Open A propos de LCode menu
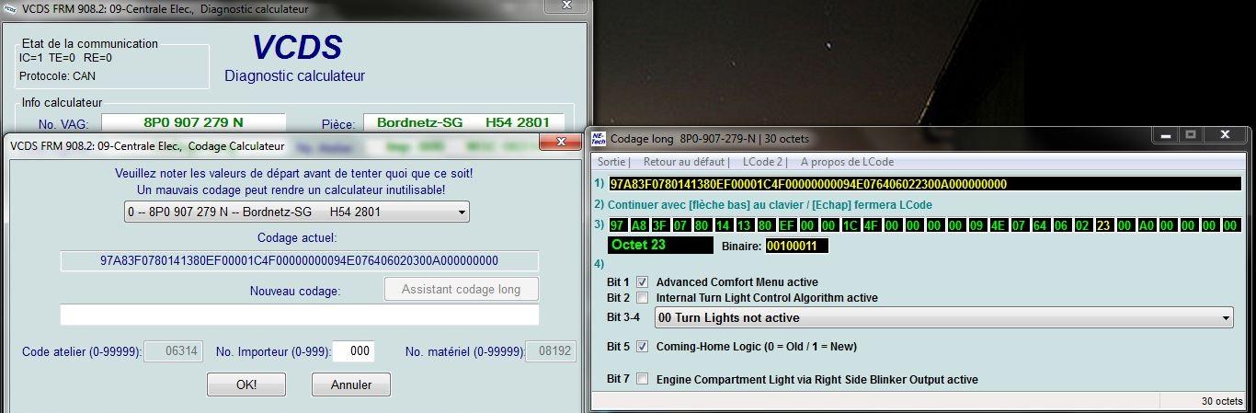This screenshot has width=1256, height=413. [x=847, y=162]
